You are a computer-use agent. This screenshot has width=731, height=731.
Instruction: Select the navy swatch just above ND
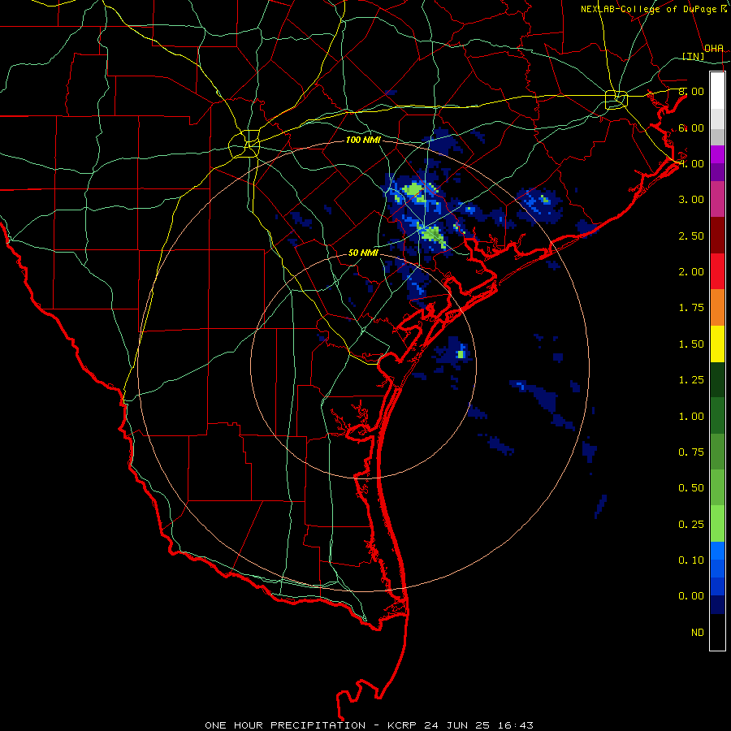tap(717, 605)
